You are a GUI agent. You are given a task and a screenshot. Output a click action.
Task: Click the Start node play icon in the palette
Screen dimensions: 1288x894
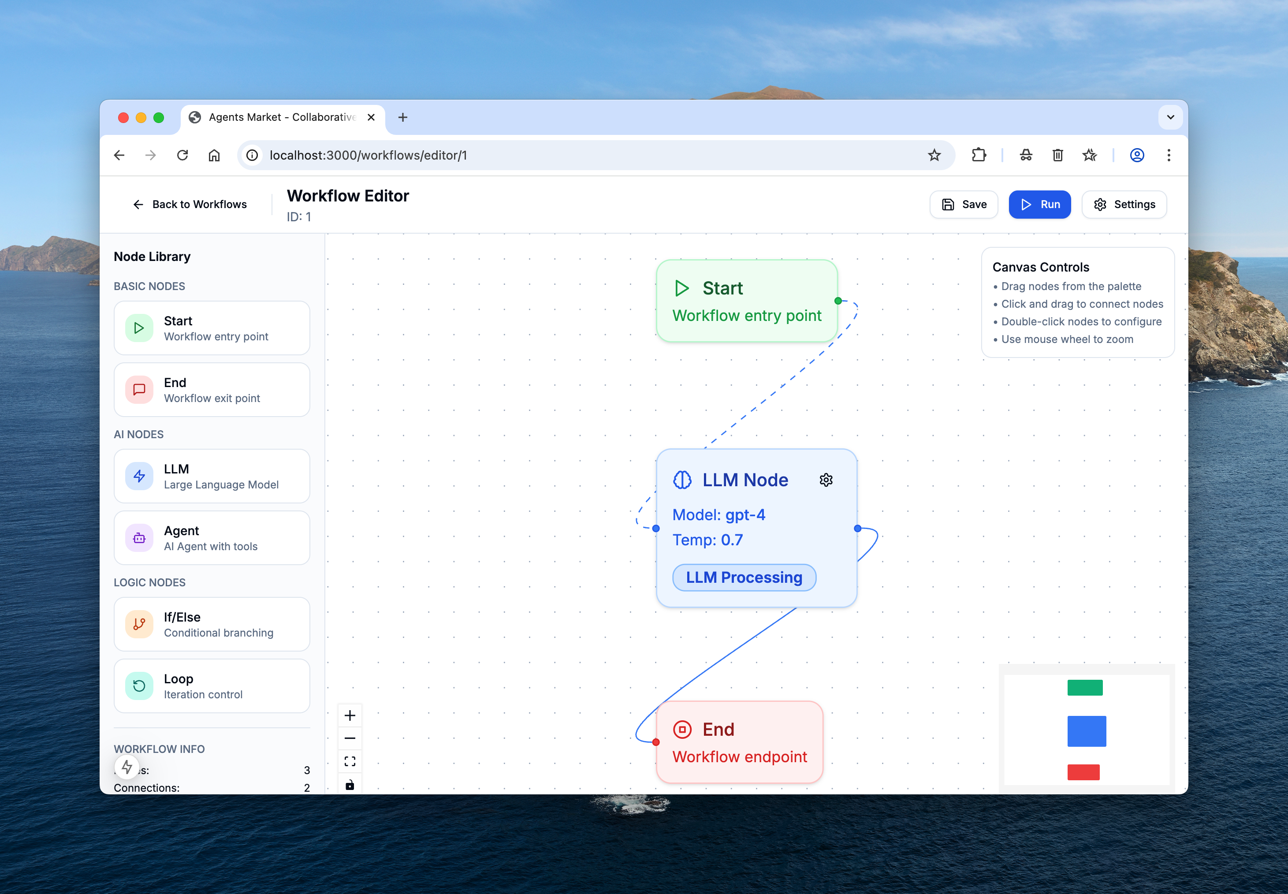(139, 328)
